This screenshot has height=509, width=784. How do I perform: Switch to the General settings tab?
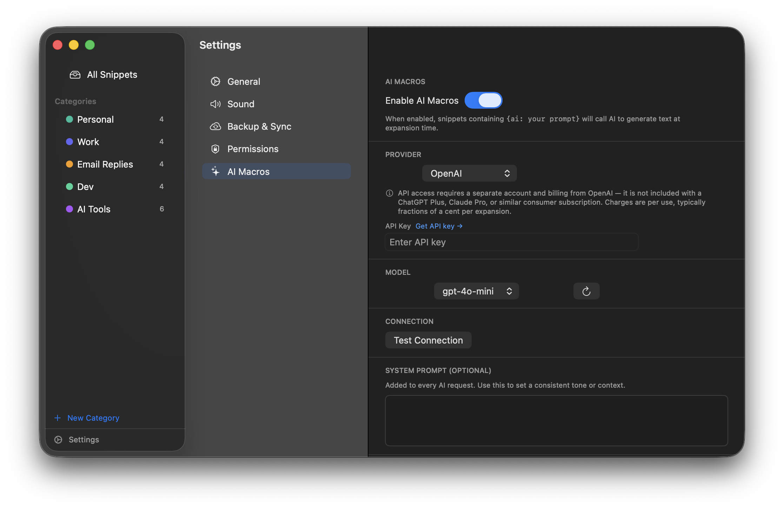click(x=244, y=81)
